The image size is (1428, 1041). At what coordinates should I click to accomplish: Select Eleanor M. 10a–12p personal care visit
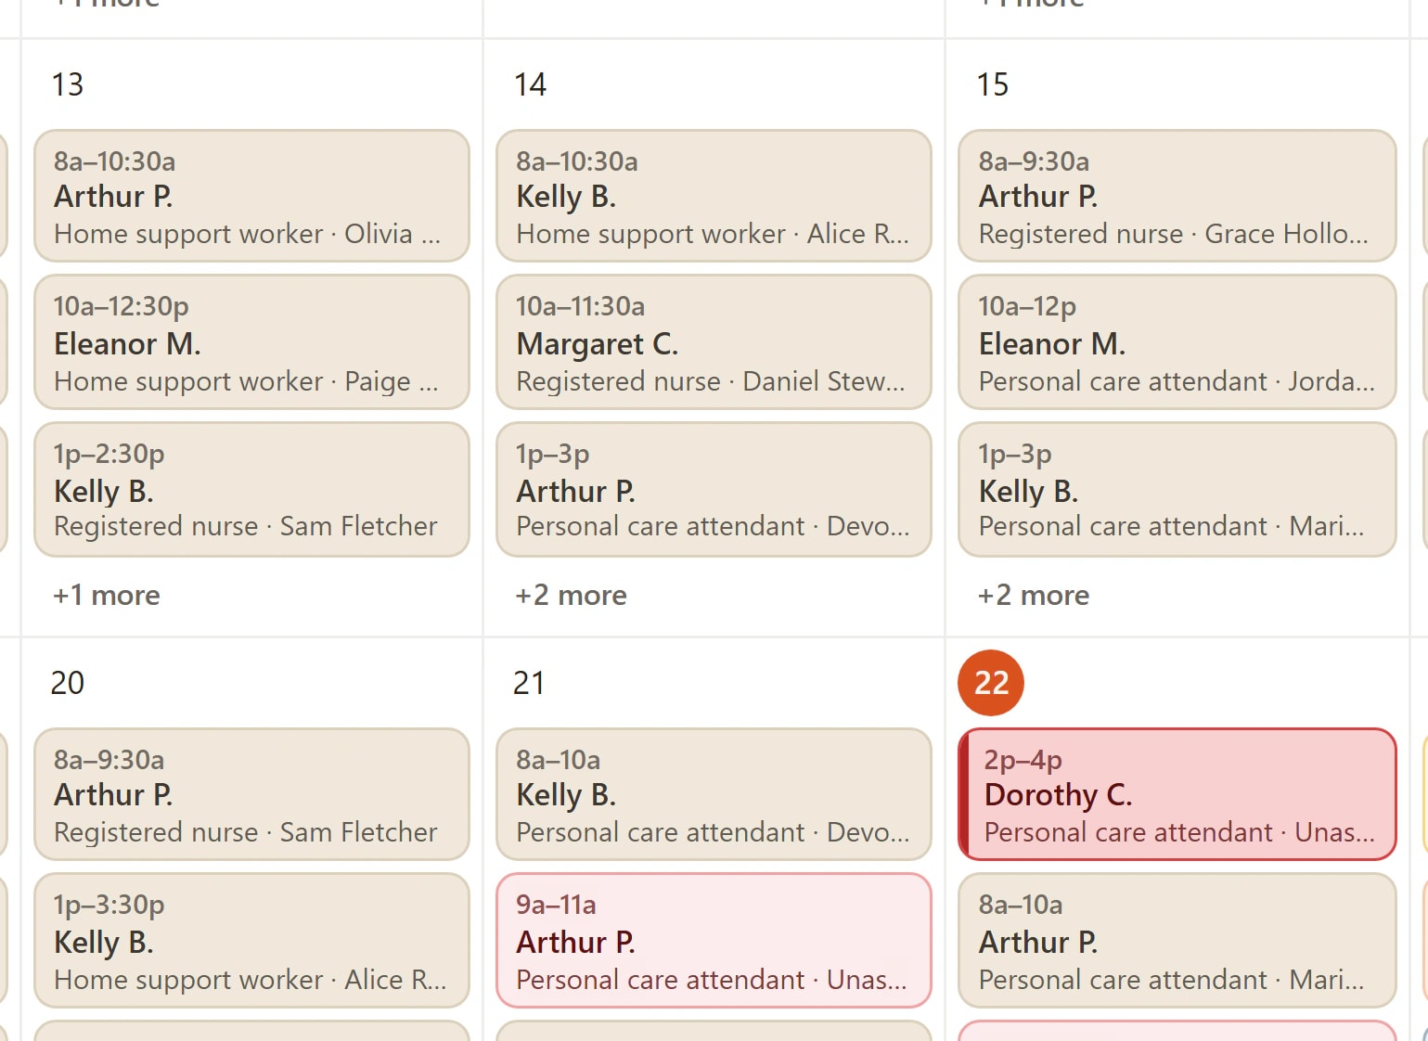[1177, 341]
